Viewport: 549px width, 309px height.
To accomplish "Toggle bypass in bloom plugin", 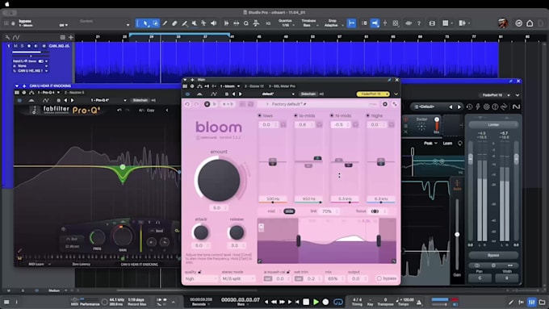I will click(x=387, y=278).
